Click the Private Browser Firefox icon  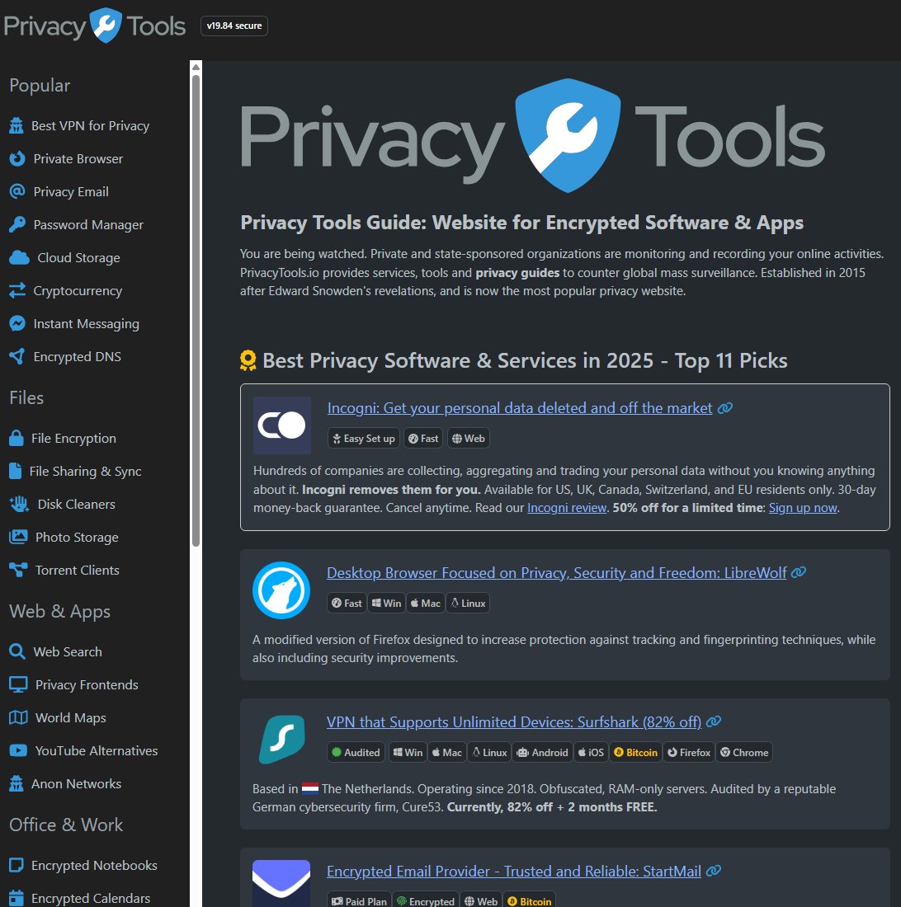point(17,158)
